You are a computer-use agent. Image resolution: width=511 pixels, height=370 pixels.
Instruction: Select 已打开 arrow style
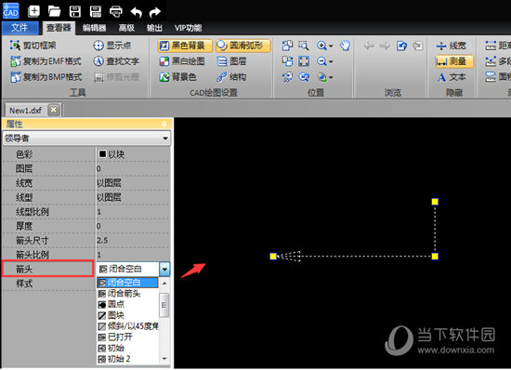[127, 337]
